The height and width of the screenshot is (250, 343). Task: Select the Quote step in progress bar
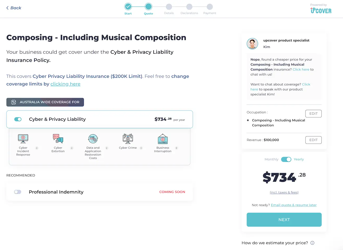tap(148, 7)
